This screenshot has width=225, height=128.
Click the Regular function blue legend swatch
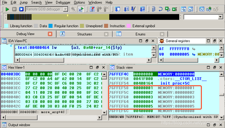pos(50,26)
